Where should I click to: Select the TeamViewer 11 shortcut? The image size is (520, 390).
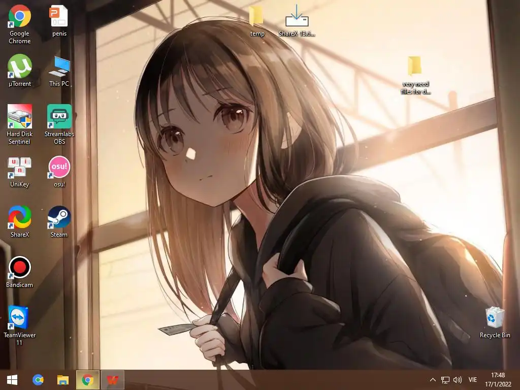click(20, 326)
